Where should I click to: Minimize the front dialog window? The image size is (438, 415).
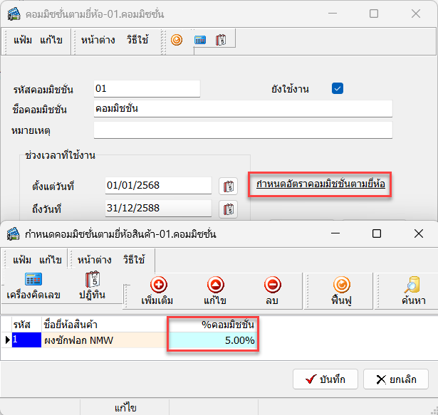click(x=335, y=233)
